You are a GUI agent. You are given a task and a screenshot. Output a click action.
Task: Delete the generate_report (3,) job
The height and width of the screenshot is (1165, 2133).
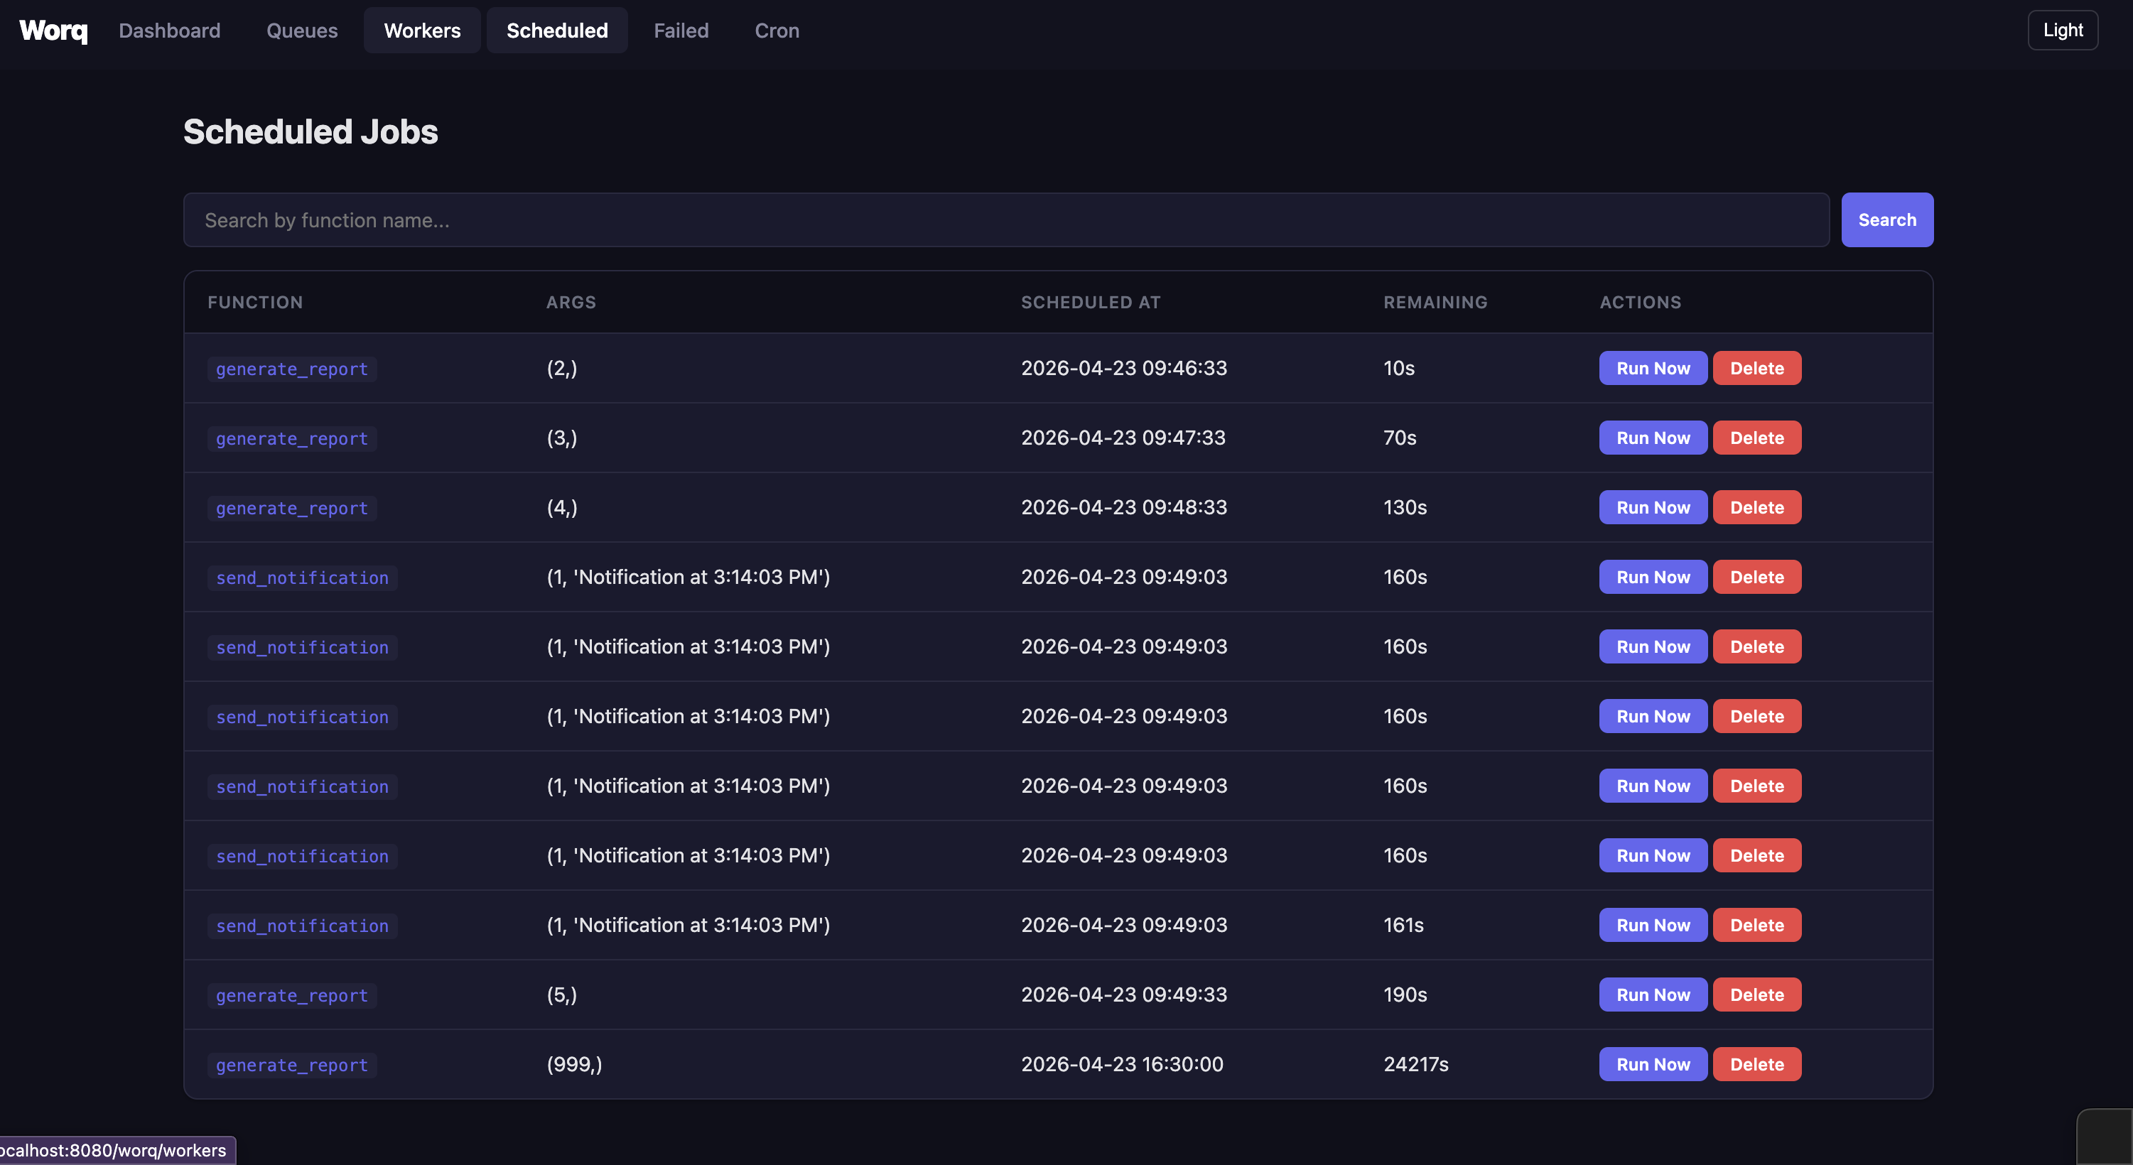click(x=1757, y=438)
